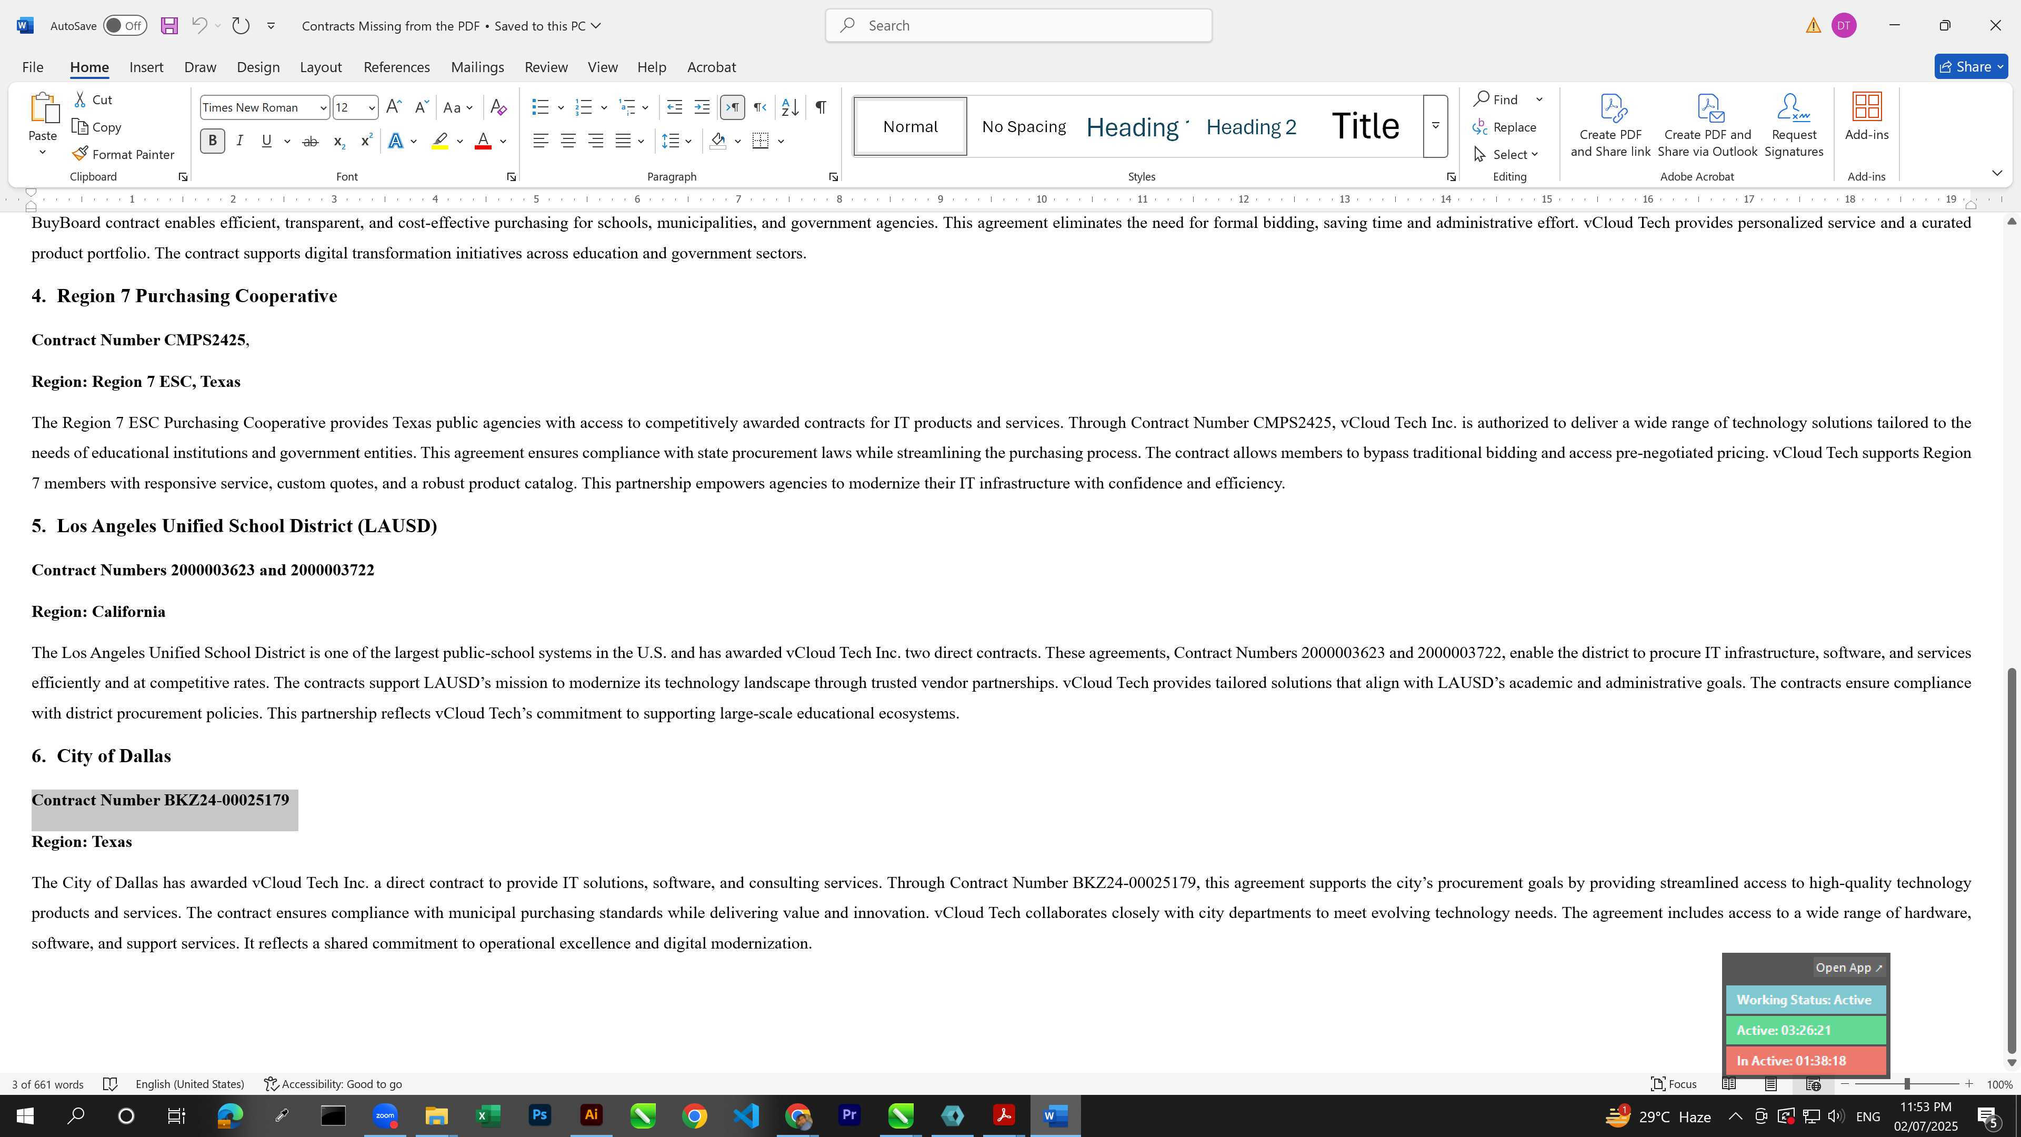Expand the Styles gallery

[1435, 126]
